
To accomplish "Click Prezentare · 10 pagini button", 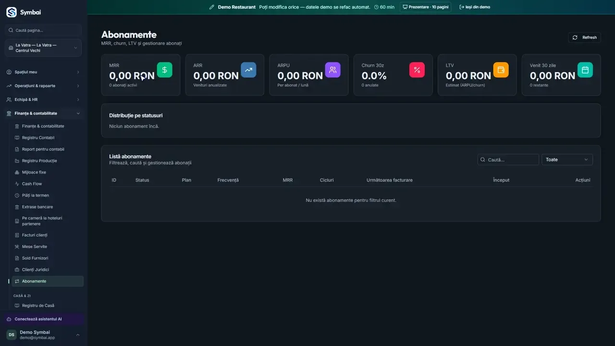I will pyautogui.click(x=426, y=7).
